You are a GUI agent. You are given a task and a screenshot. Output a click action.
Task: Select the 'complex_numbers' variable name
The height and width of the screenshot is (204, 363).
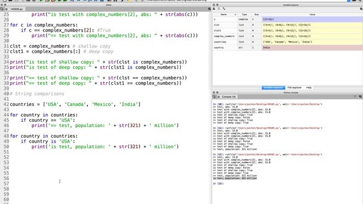click(224, 36)
